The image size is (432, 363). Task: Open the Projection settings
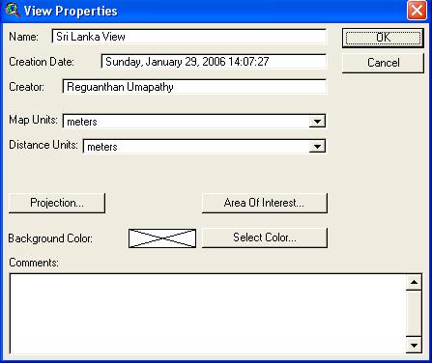point(57,203)
